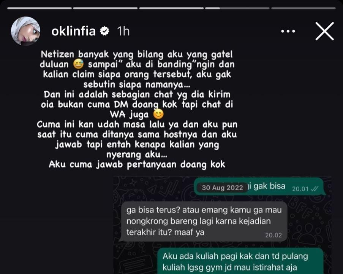Click the 30 Aug 2022 date chip
The image size is (343, 274).
point(222,188)
